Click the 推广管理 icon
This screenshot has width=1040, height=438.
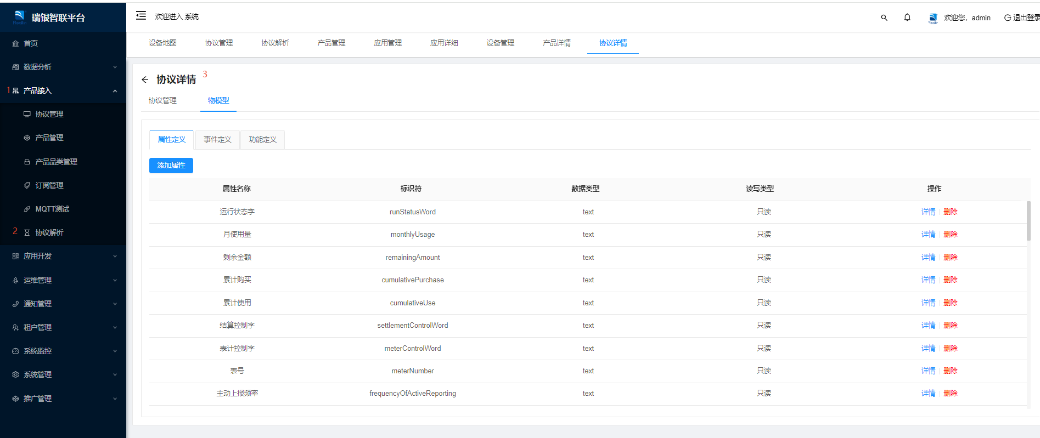(15, 399)
